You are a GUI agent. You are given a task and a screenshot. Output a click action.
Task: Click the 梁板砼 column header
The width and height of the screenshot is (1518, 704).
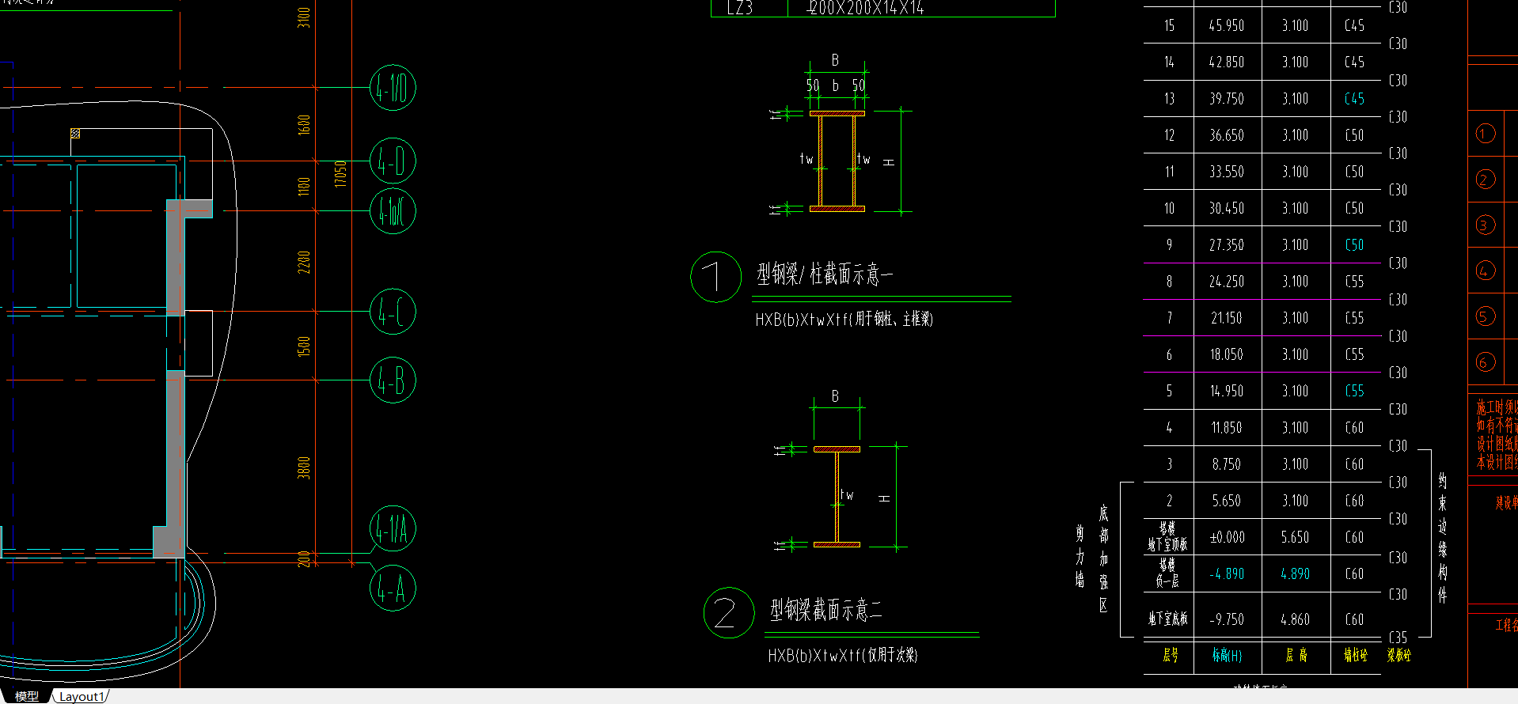coord(1398,655)
